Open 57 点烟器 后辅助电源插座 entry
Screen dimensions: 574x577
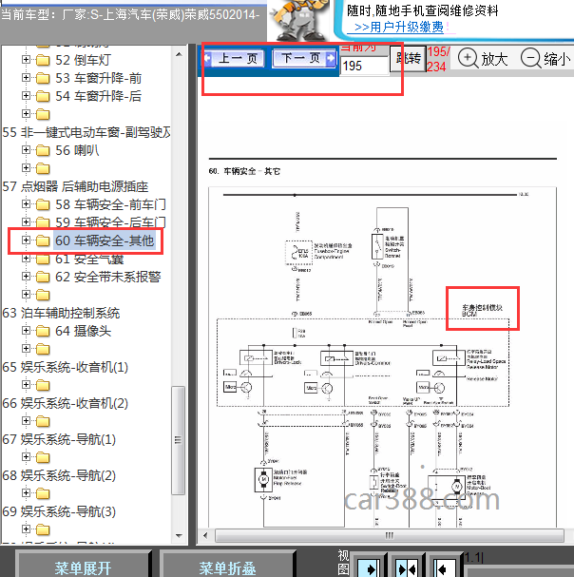(x=75, y=186)
